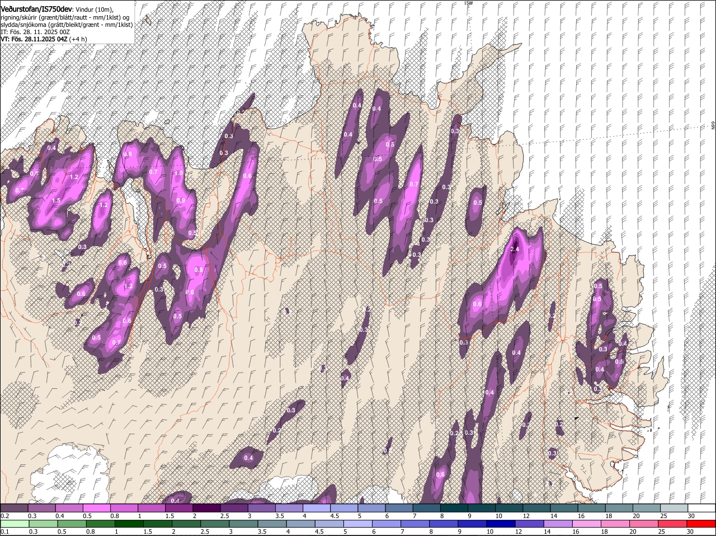Click the upper legend swatch between 1.5 and 2
The image size is (716, 536).
tap(179, 508)
